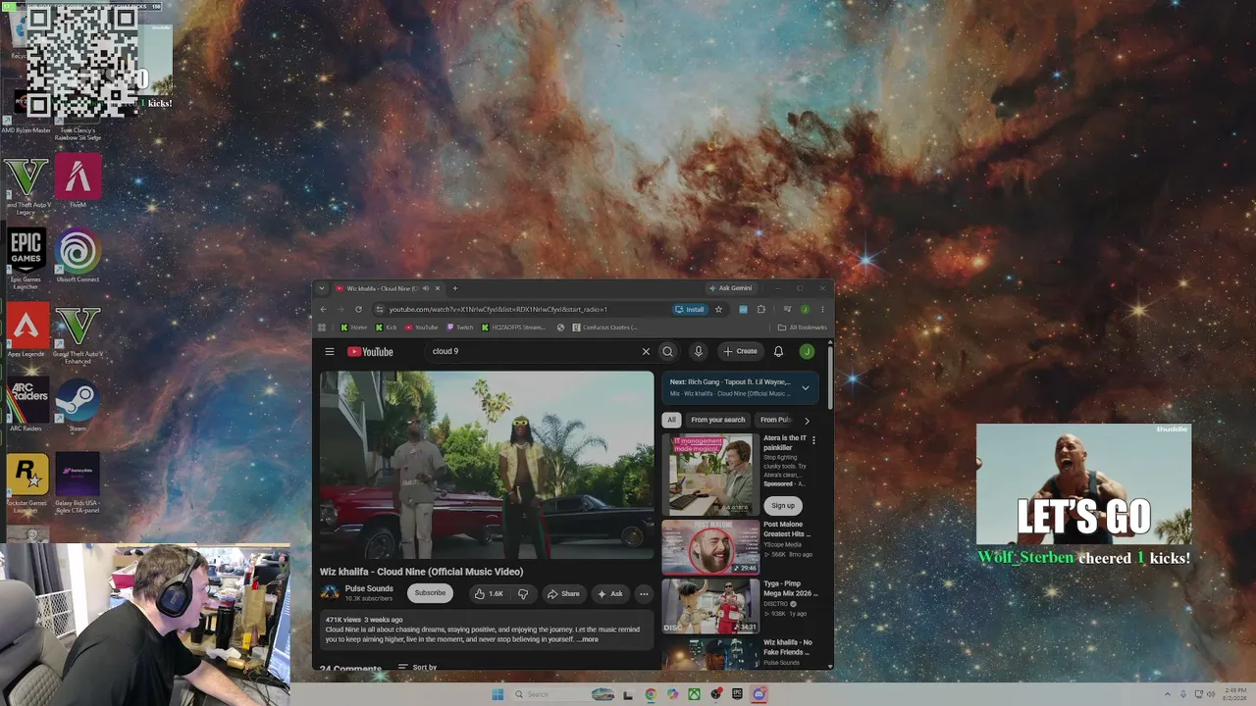Open Chrome tab search dropdown
1256x706 pixels.
321,288
